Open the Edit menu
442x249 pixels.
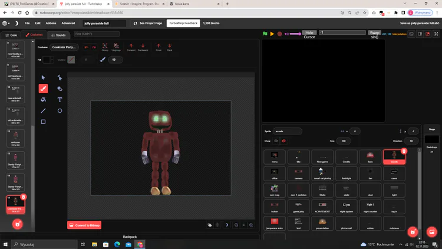38,23
